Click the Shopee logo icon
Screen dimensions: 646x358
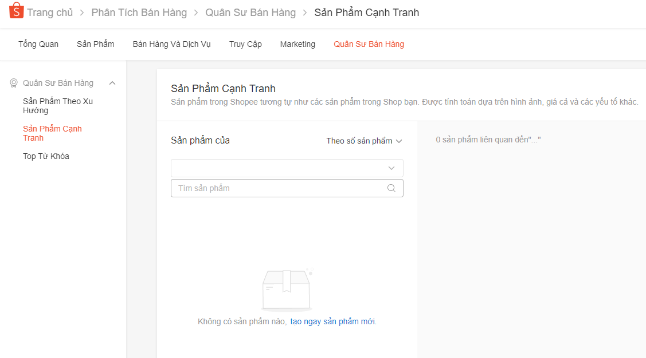point(16,11)
